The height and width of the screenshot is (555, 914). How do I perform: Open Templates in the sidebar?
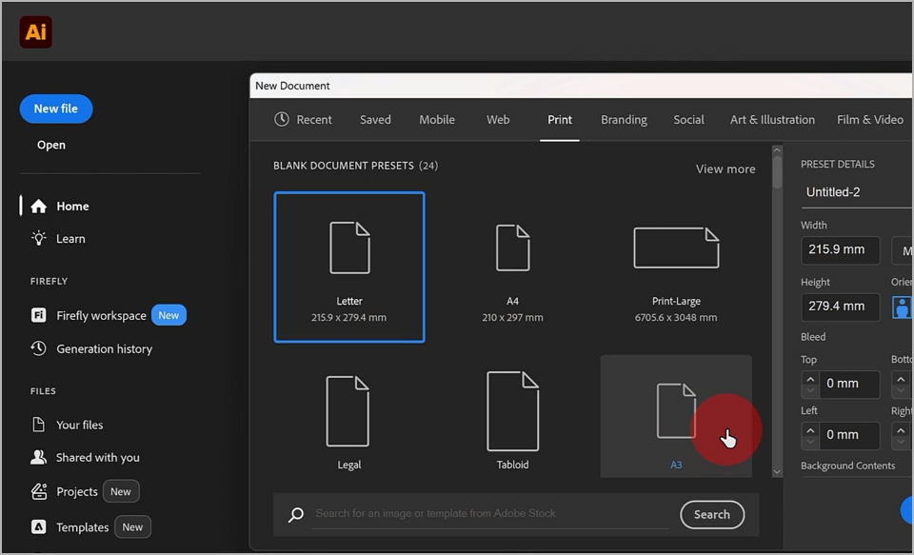click(82, 527)
